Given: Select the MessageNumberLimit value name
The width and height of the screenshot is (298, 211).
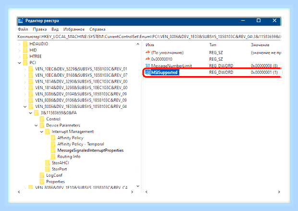Looking at the screenshot, I should click(x=172, y=66).
